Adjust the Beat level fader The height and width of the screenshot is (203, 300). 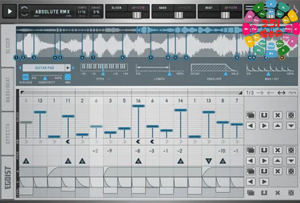coord(225,15)
